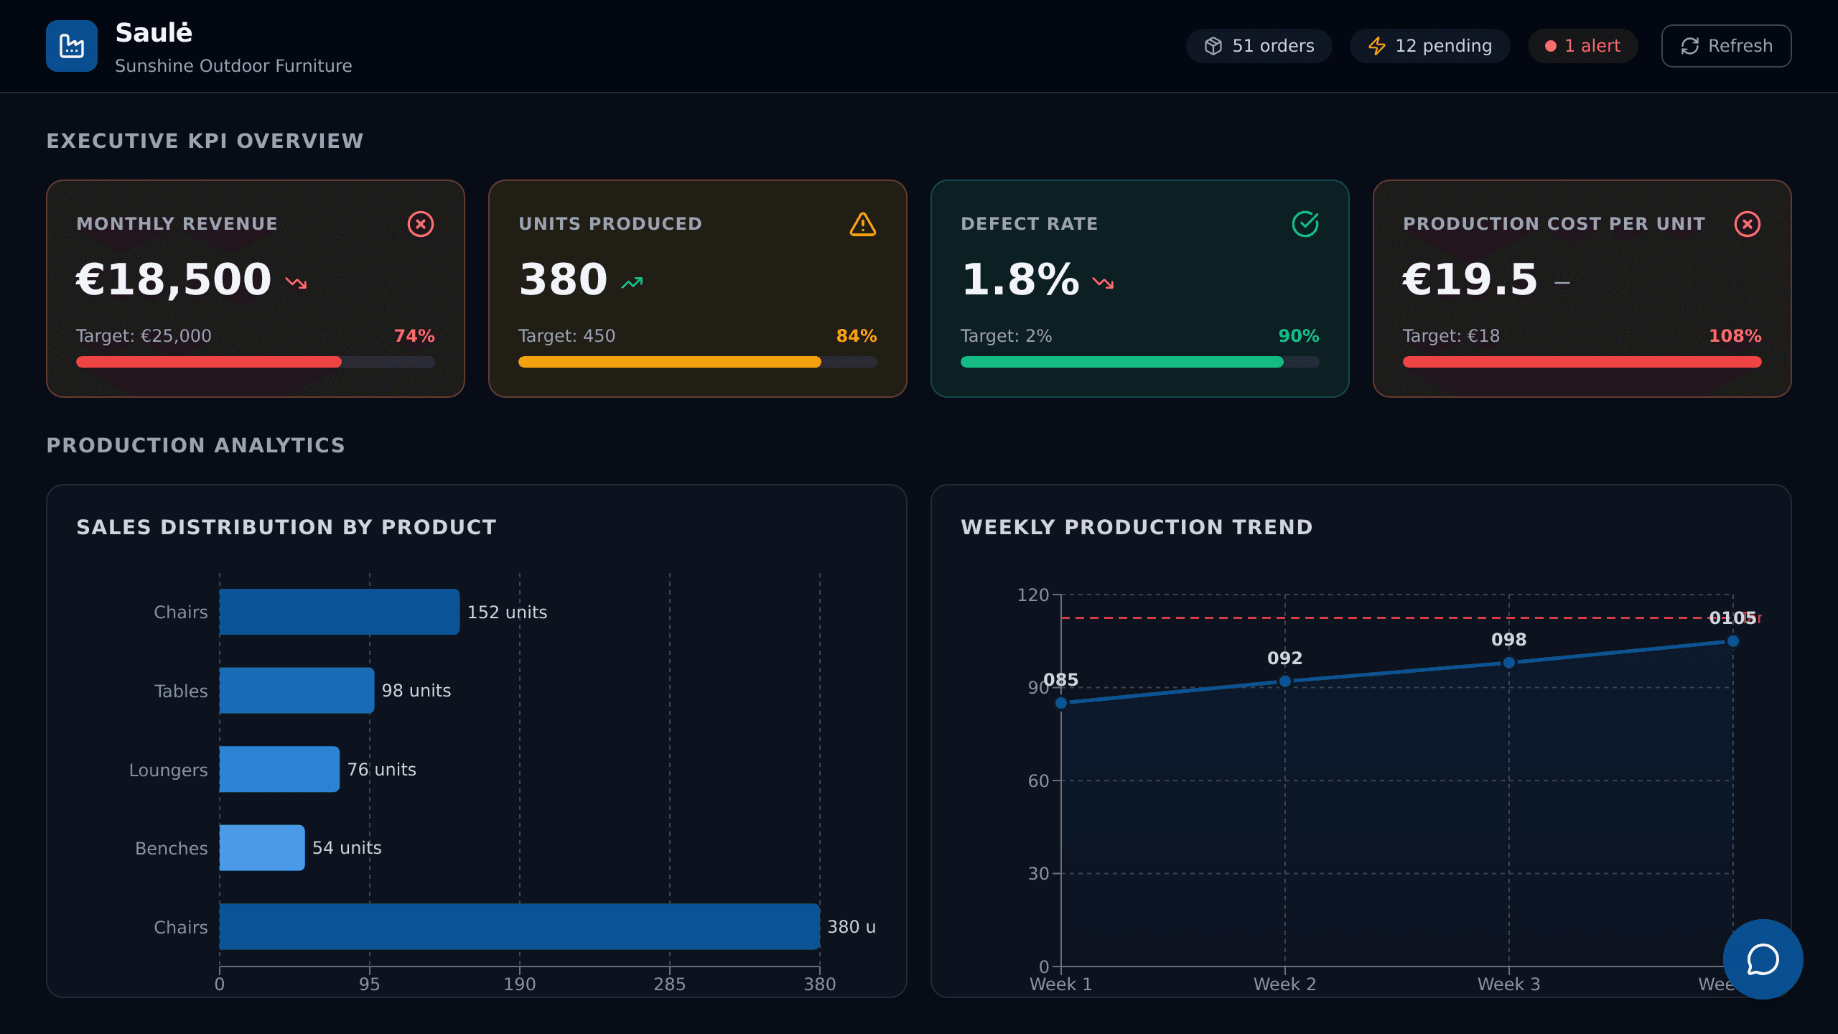Click the Benches category label
The width and height of the screenshot is (1838, 1034).
pos(172,849)
